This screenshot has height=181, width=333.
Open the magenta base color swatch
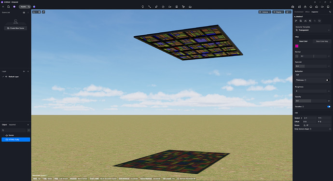pos(297,46)
